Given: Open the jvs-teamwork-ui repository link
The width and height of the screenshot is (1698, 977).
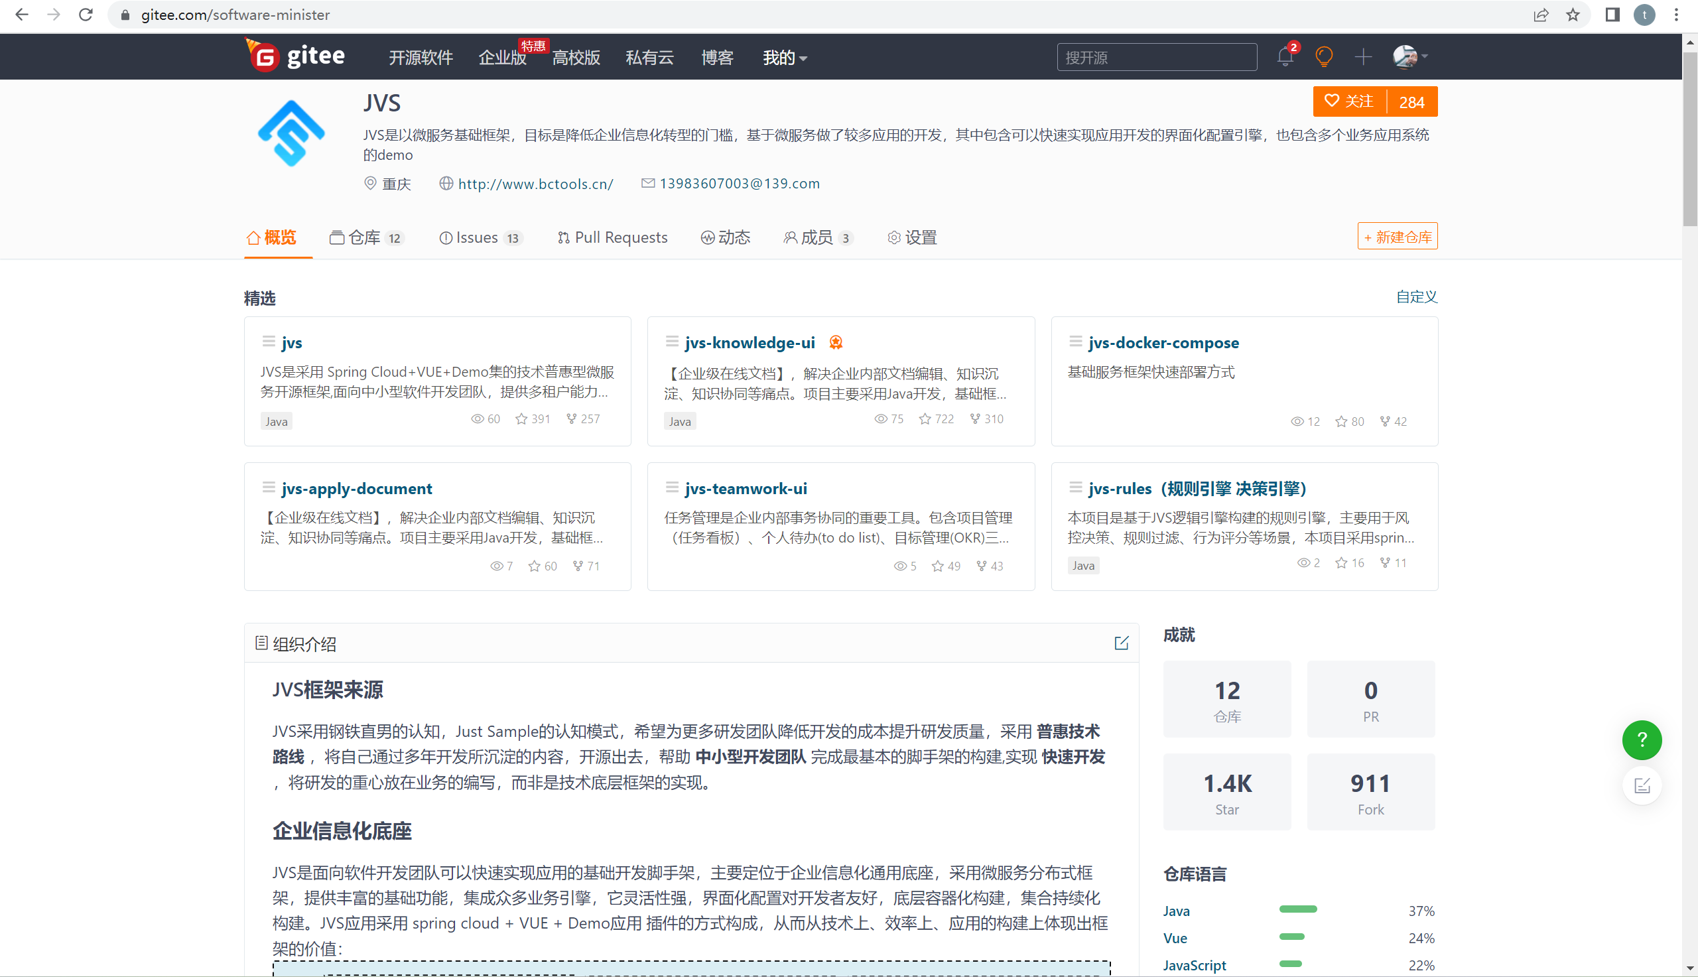Looking at the screenshot, I should (746, 488).
